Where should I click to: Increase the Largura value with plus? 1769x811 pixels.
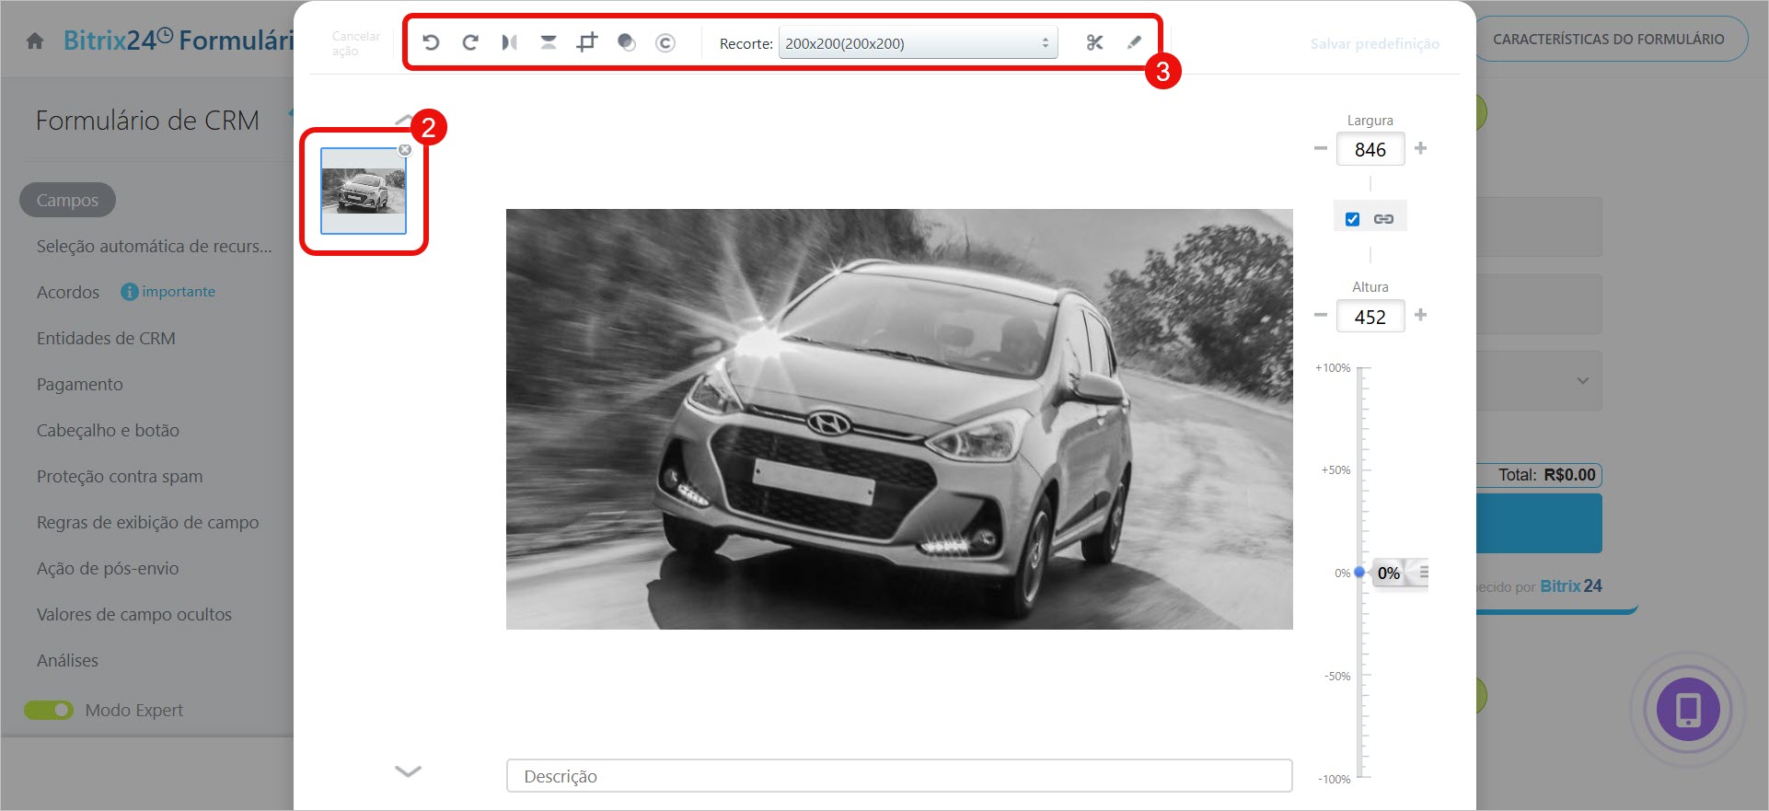click(x=1421, y=148)
